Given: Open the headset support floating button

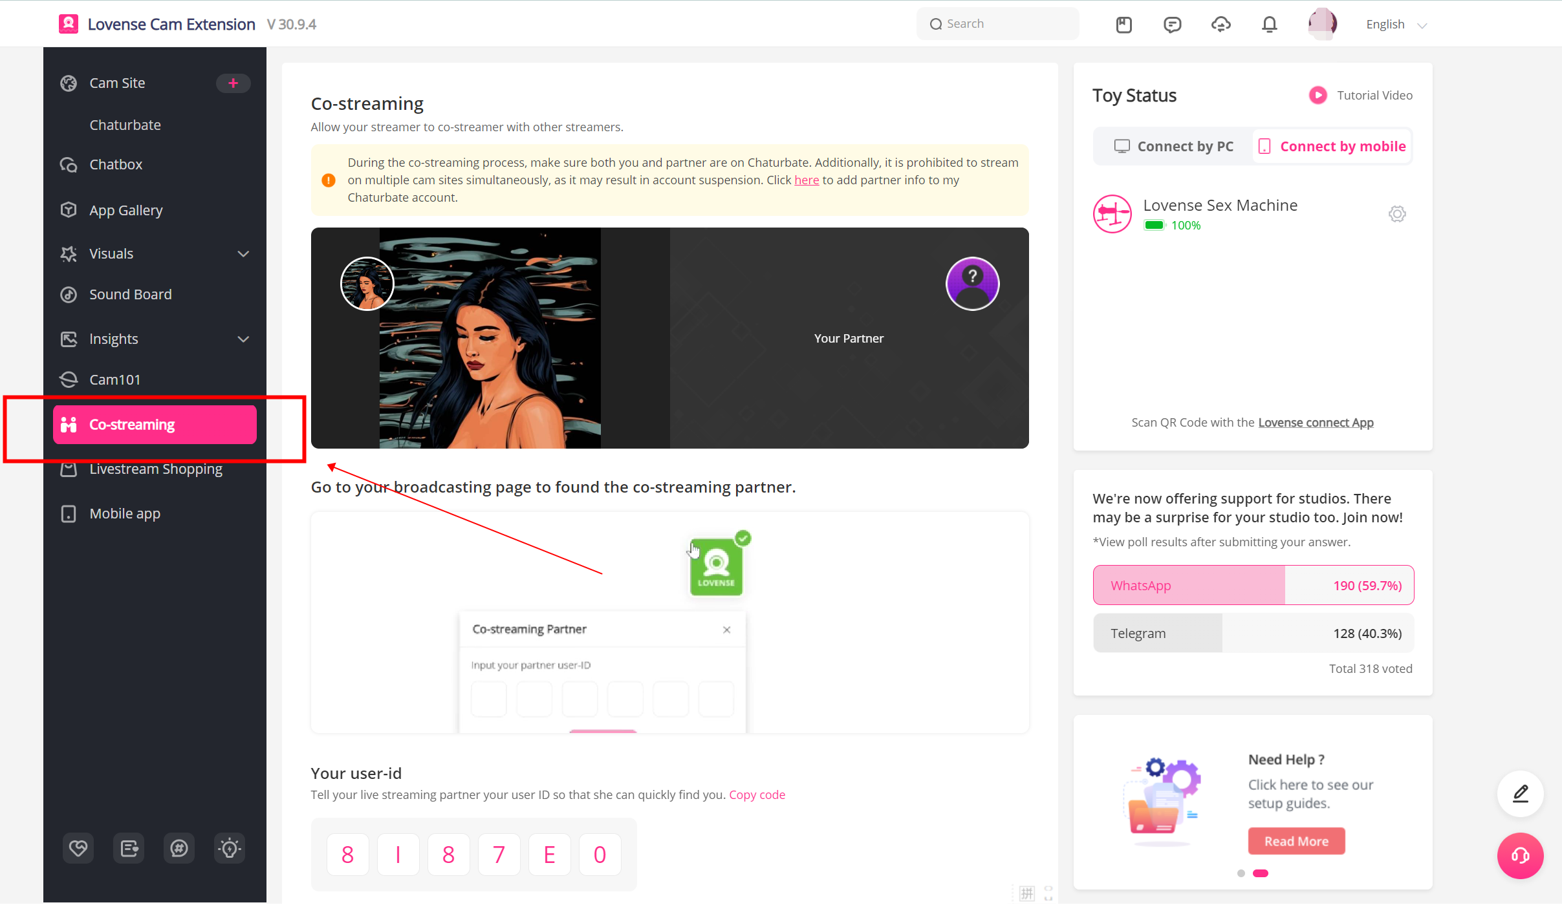Looking at the screenshot, I should coord(1521,856).
